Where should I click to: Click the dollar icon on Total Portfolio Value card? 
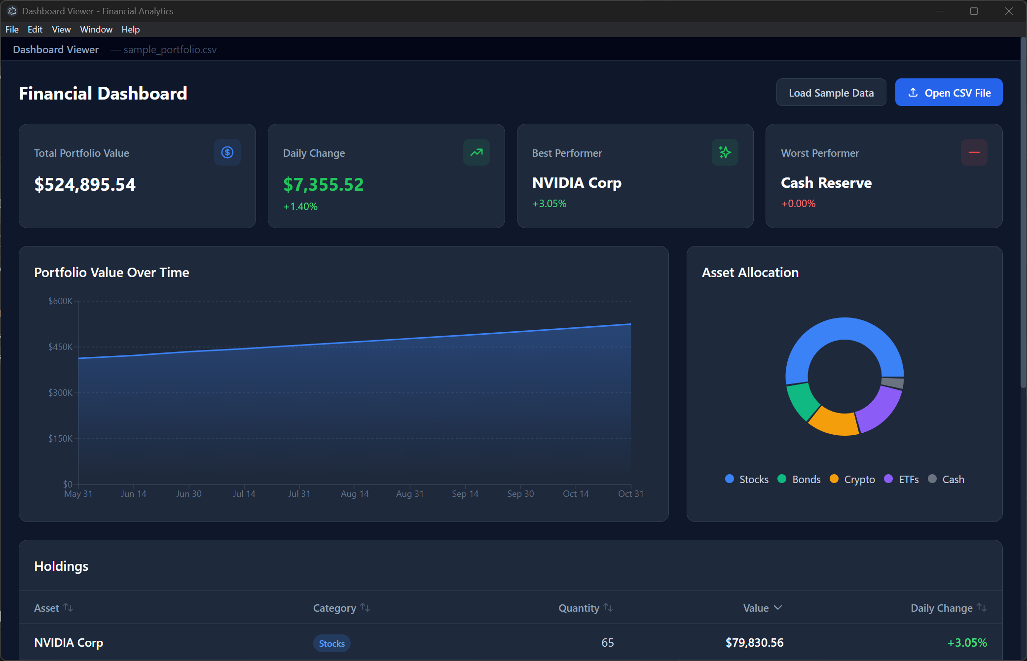[227, 152]
